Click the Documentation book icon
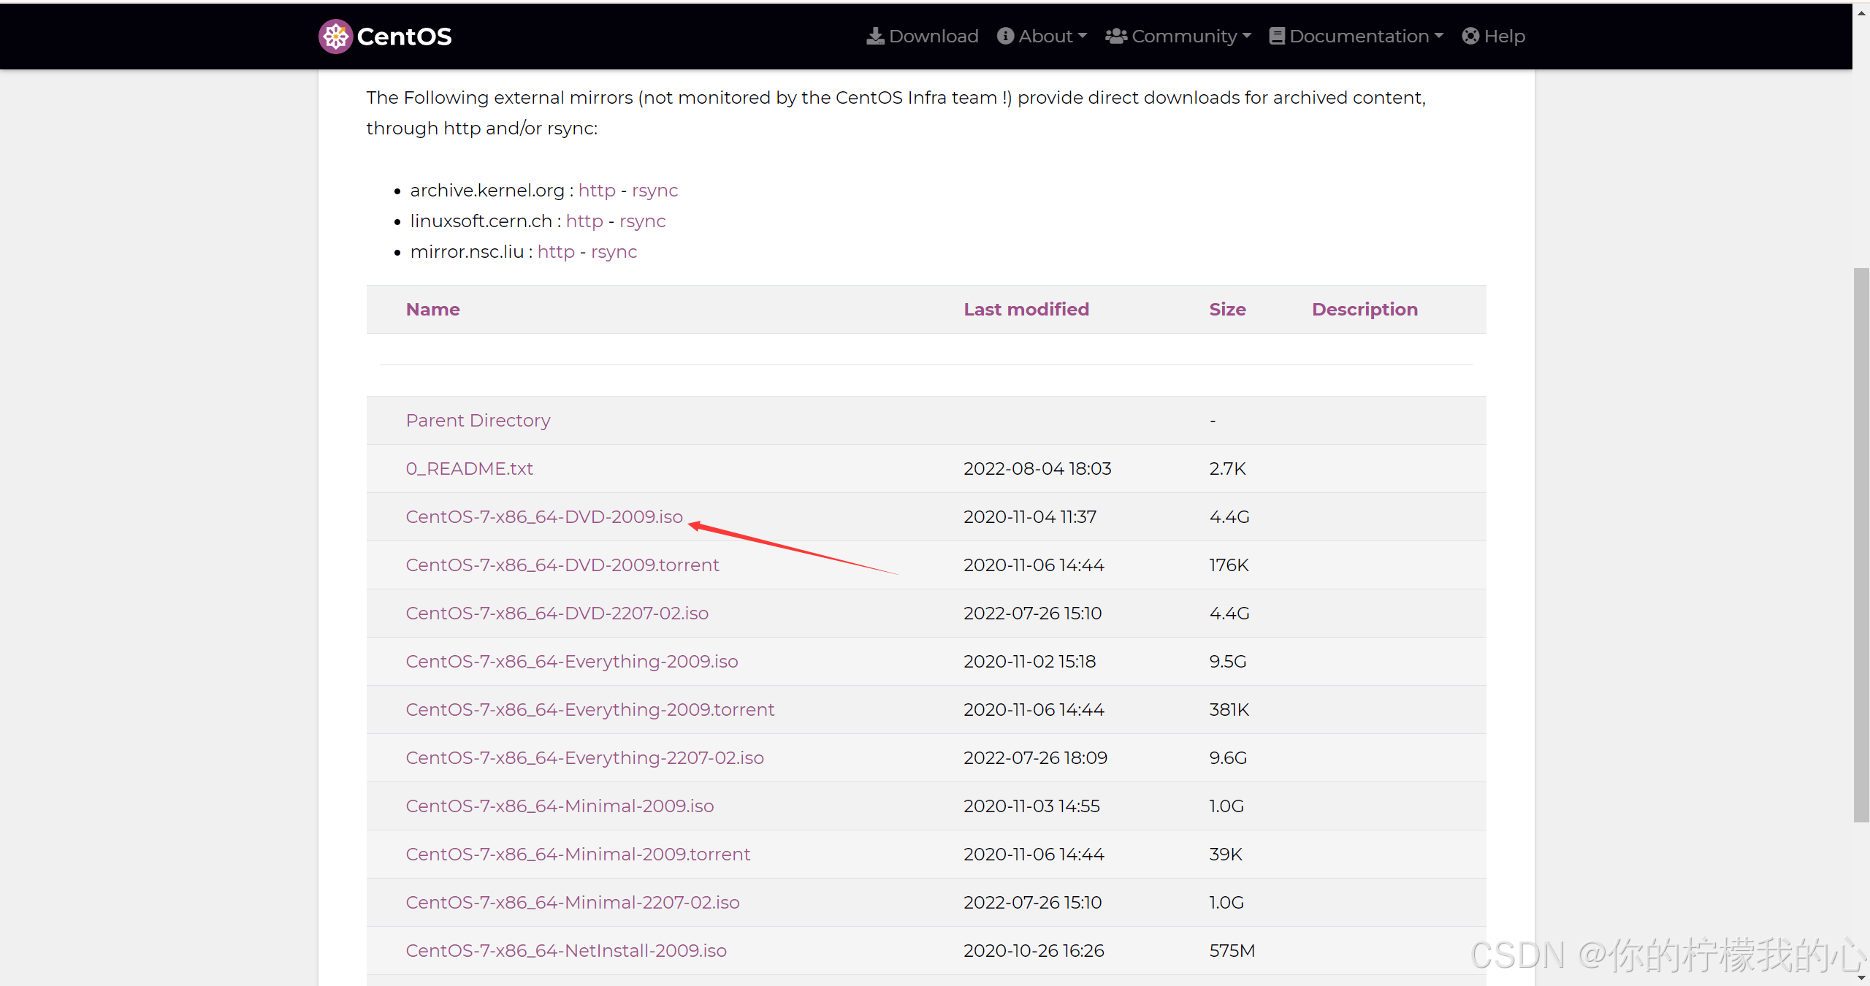The width and height of the screenshot is (1870, 986). [1276, 37]
